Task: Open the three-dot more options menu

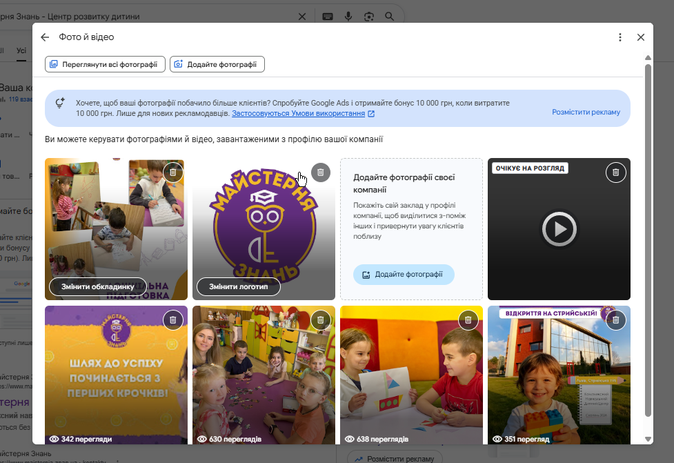Action: pyautogui.click(x=620, y=37)
